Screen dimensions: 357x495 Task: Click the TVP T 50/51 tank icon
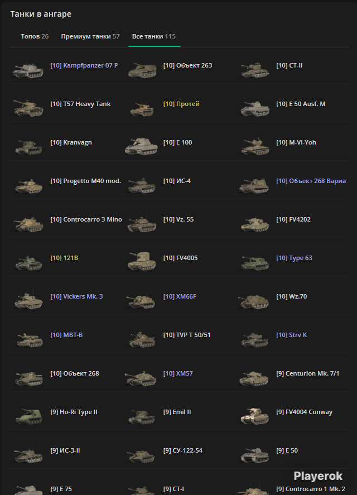pyautogui.click(x=142, y=339)
